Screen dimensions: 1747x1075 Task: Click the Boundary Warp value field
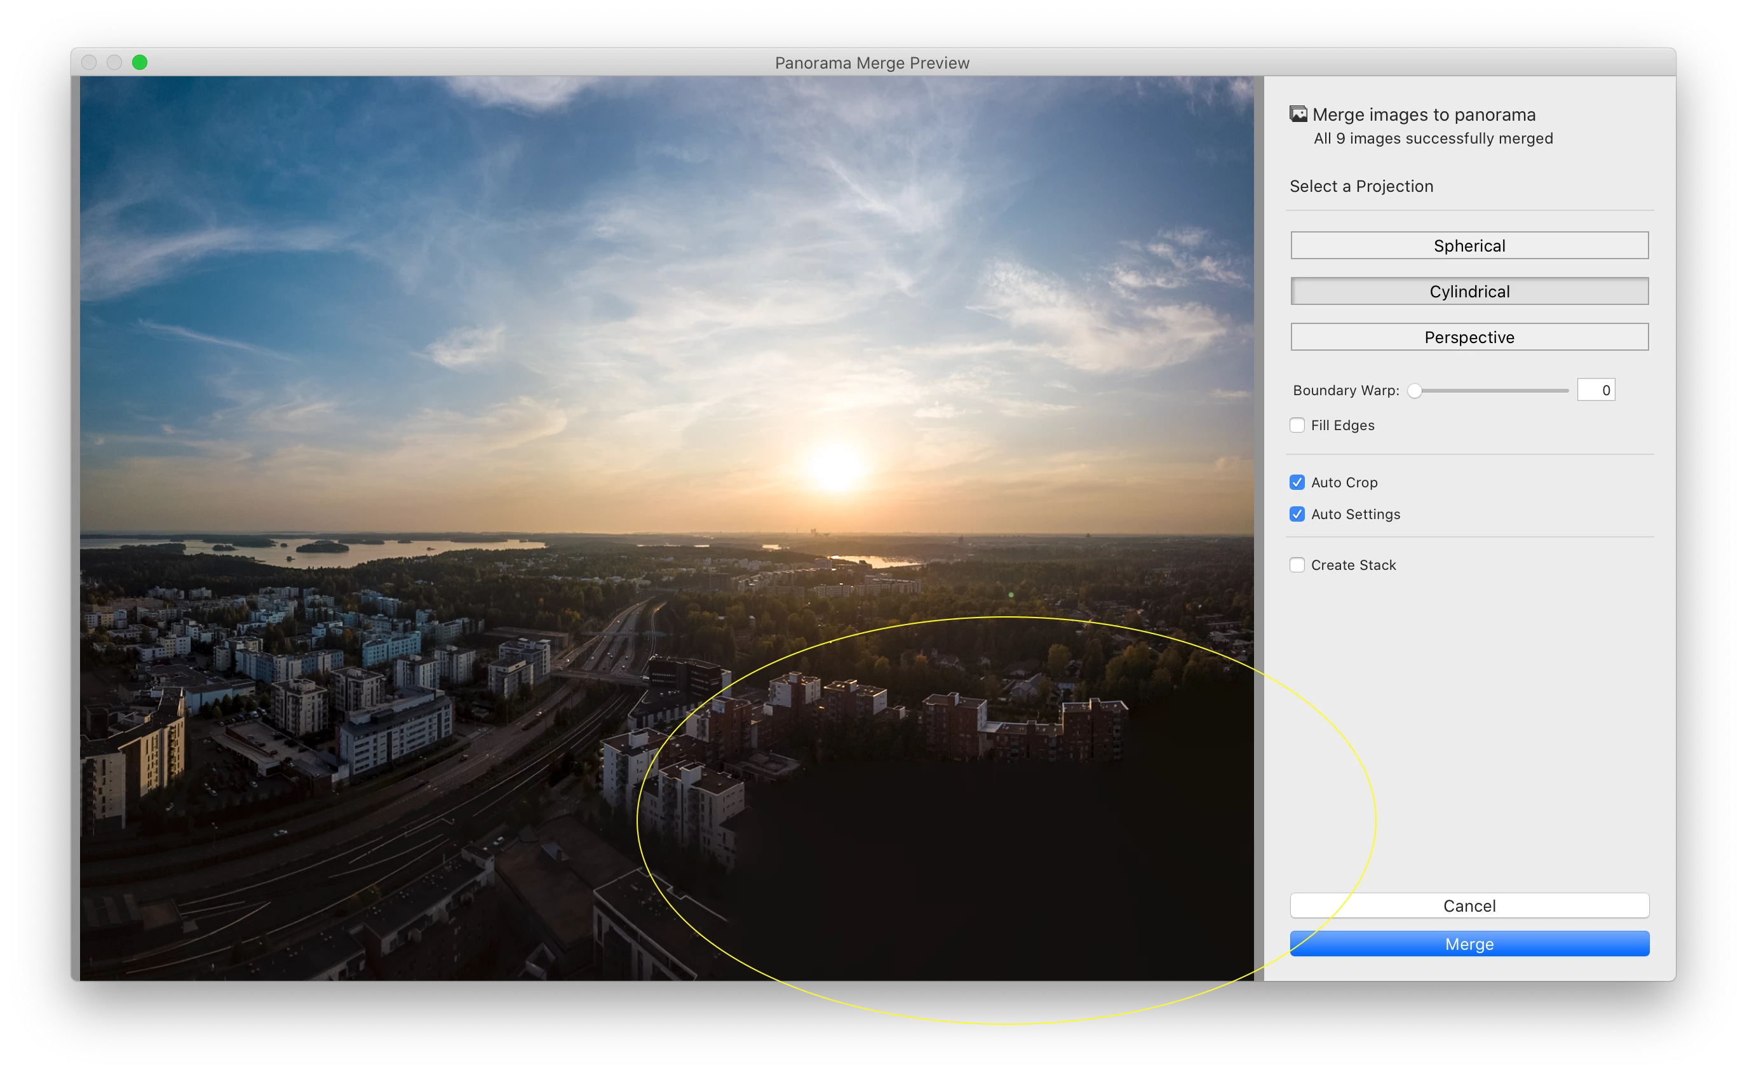coord(1596,390)
